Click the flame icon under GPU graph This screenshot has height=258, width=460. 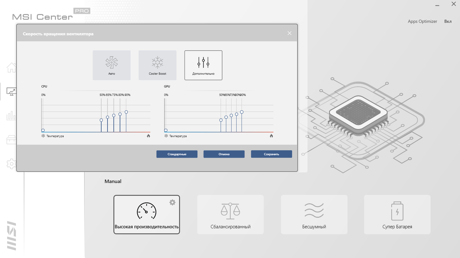tap(272, 136)
